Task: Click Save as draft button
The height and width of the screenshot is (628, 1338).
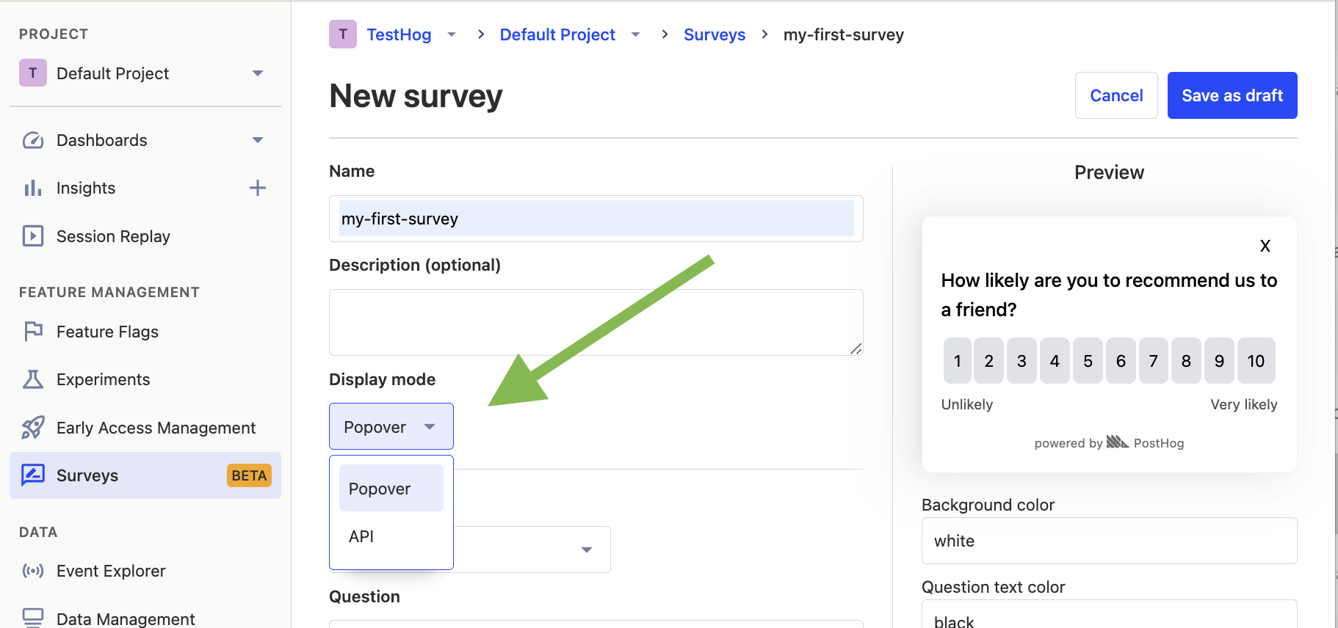Action: (1232, 95)
